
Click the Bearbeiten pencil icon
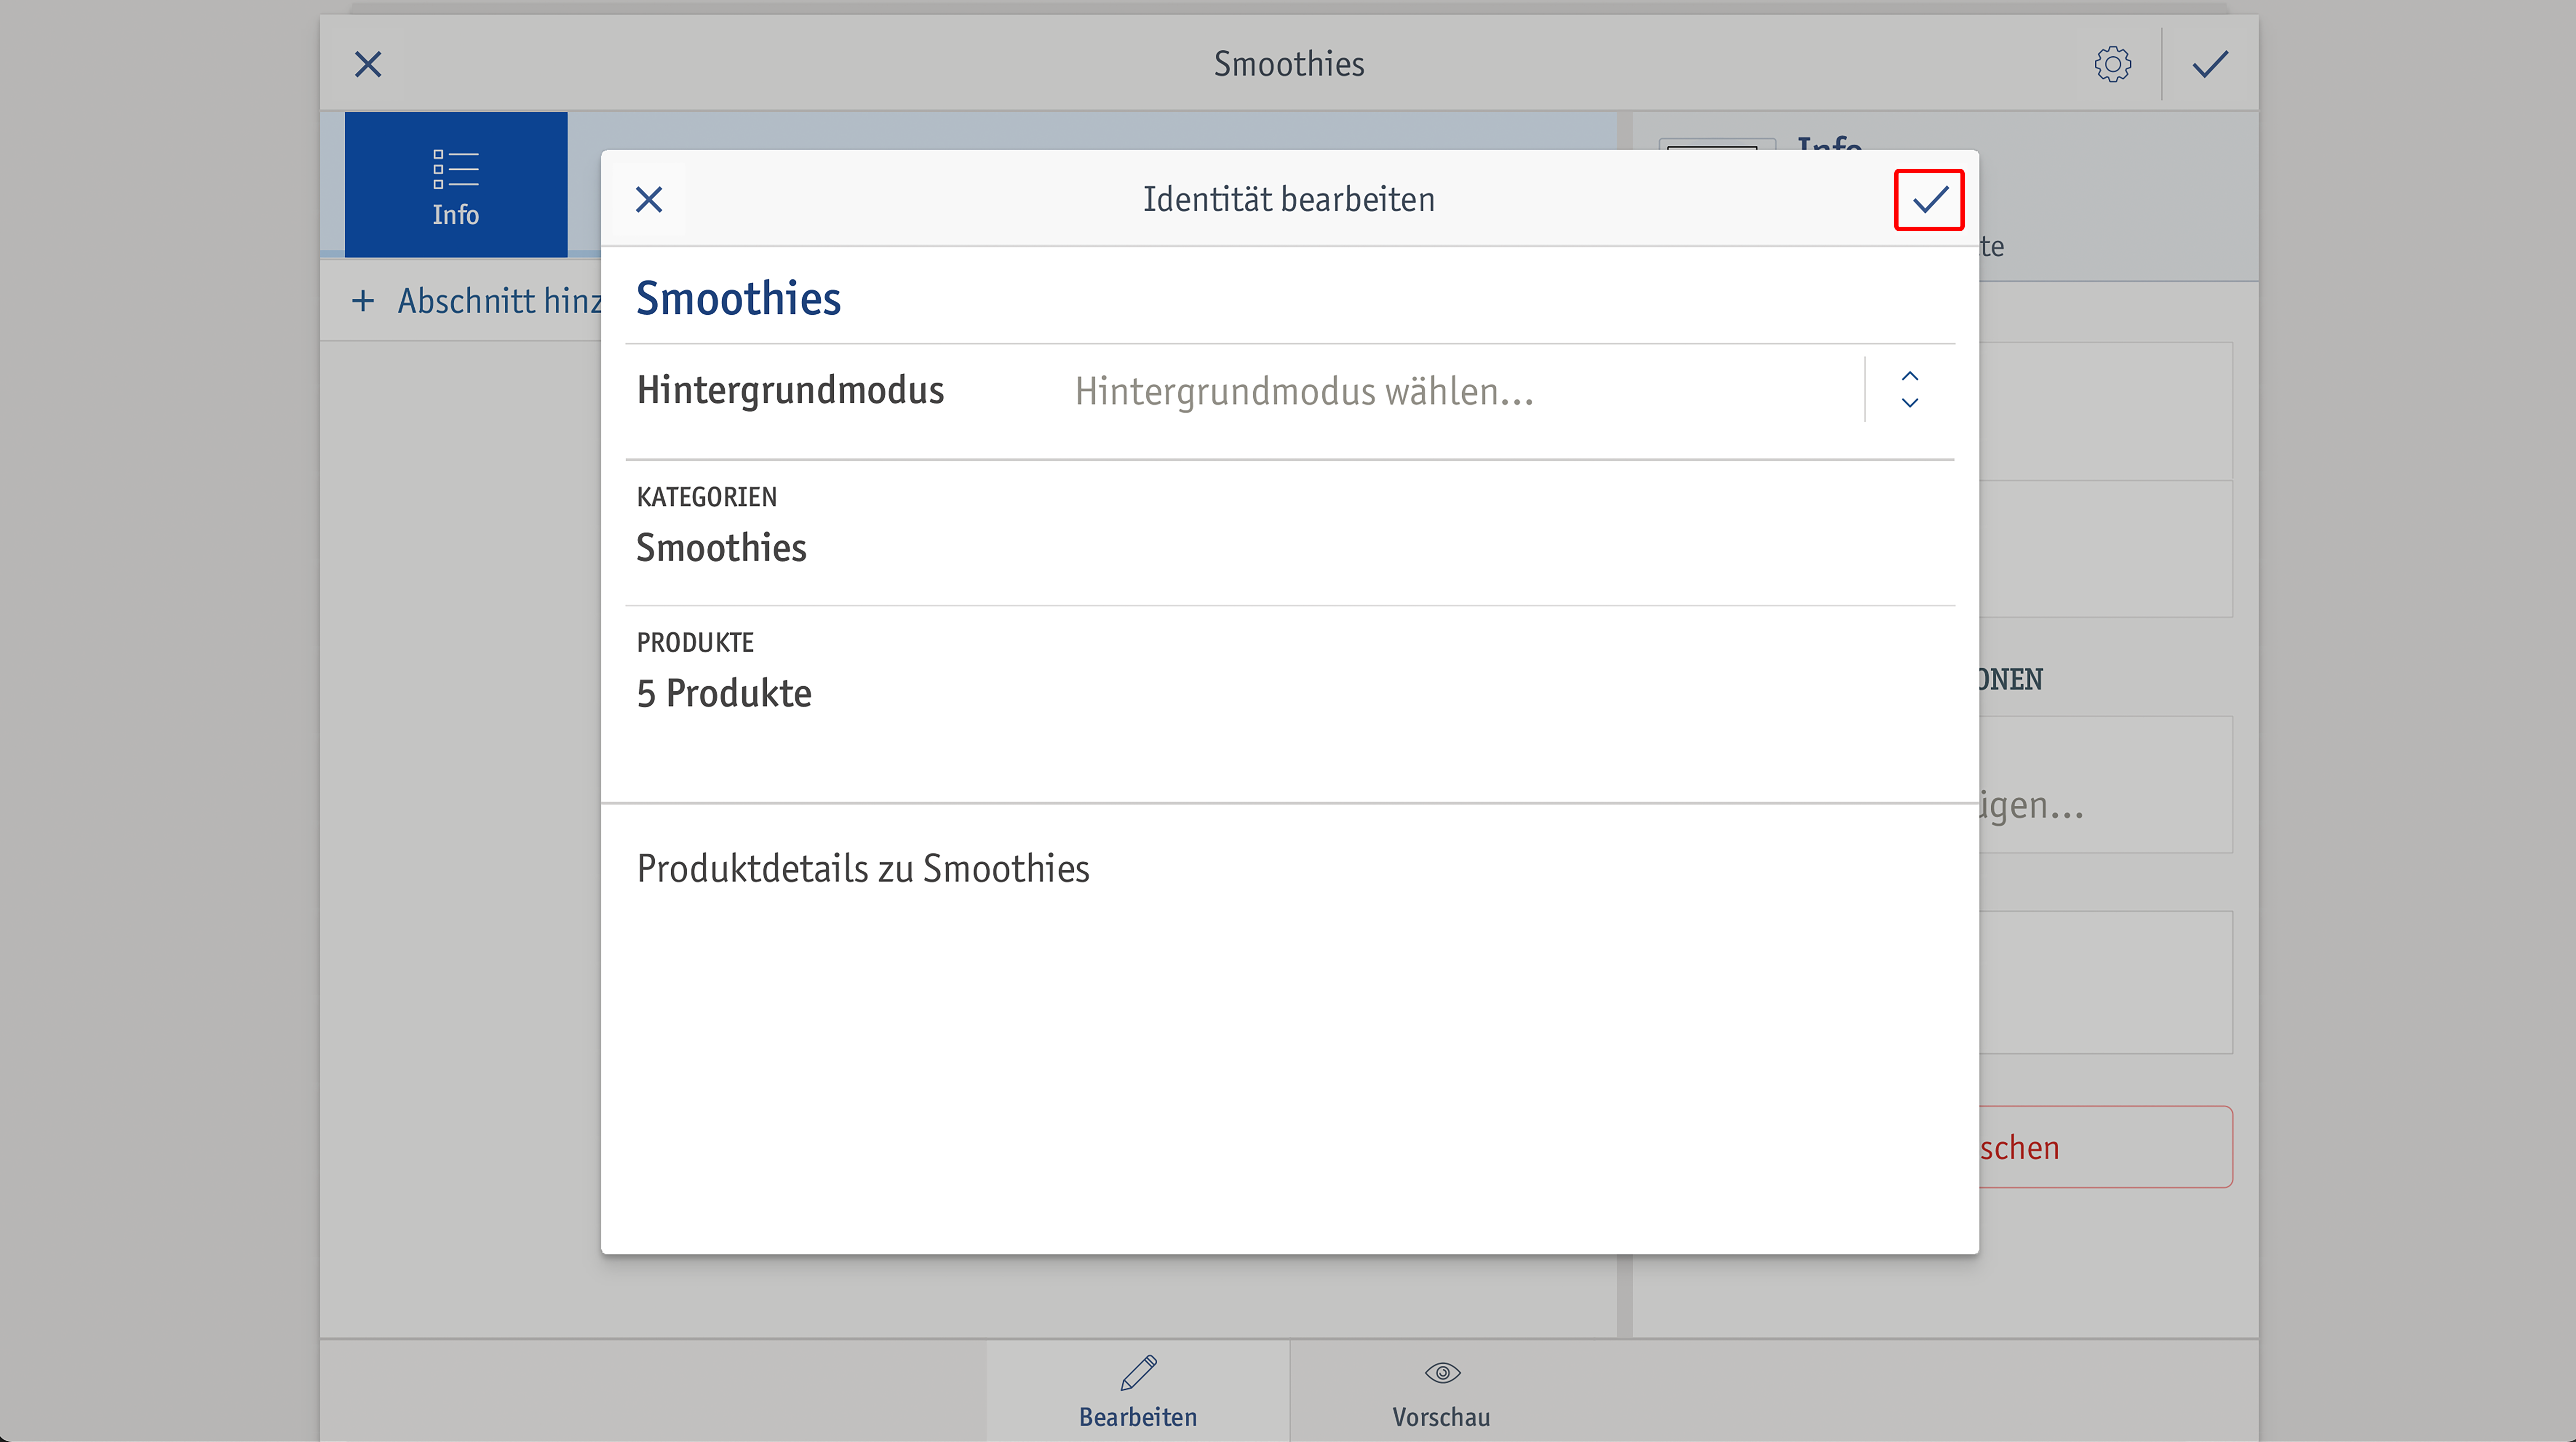point(1138,1373)
